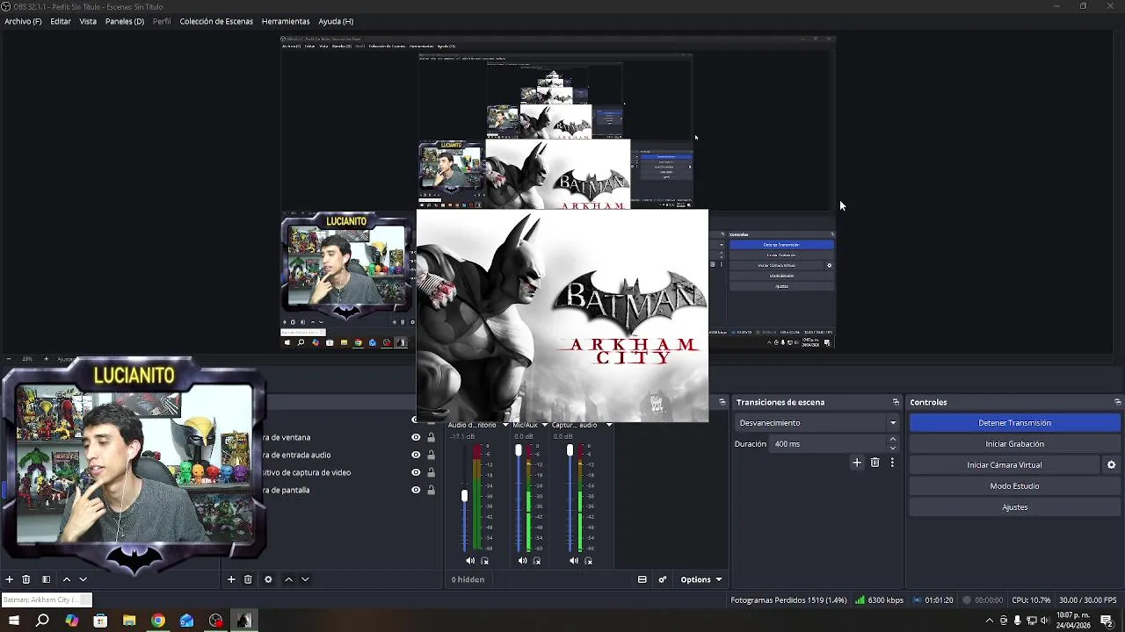Click Iniciar Grabación button
The image size is (1125, 632).
click(x=1014, y=444)
